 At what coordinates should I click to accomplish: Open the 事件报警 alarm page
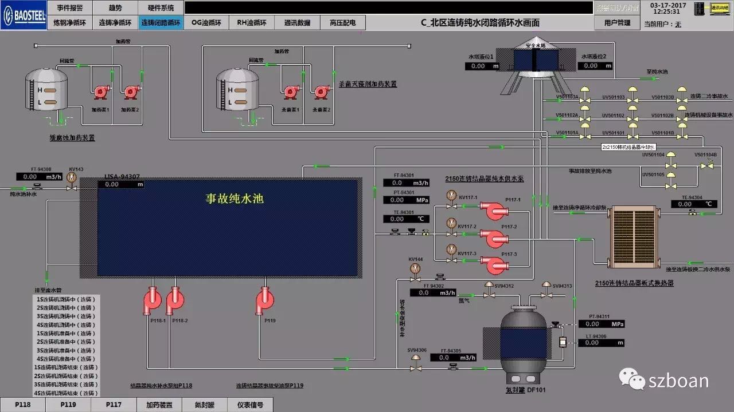(x=69, y=7)
